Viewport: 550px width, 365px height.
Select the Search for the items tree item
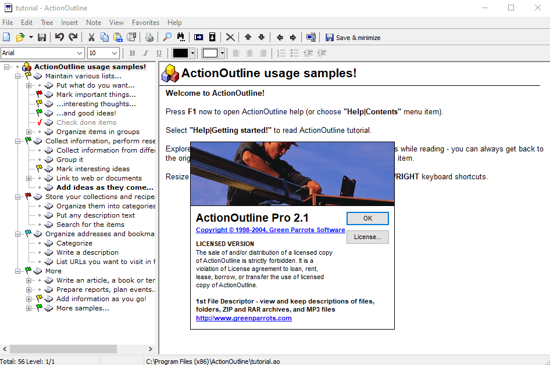pos(91,225)
